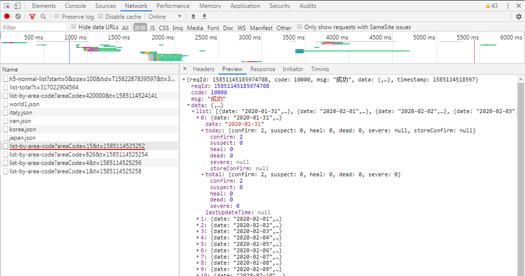Toggle the device toolbar icon
525x276 pixels.
[18, 6]
